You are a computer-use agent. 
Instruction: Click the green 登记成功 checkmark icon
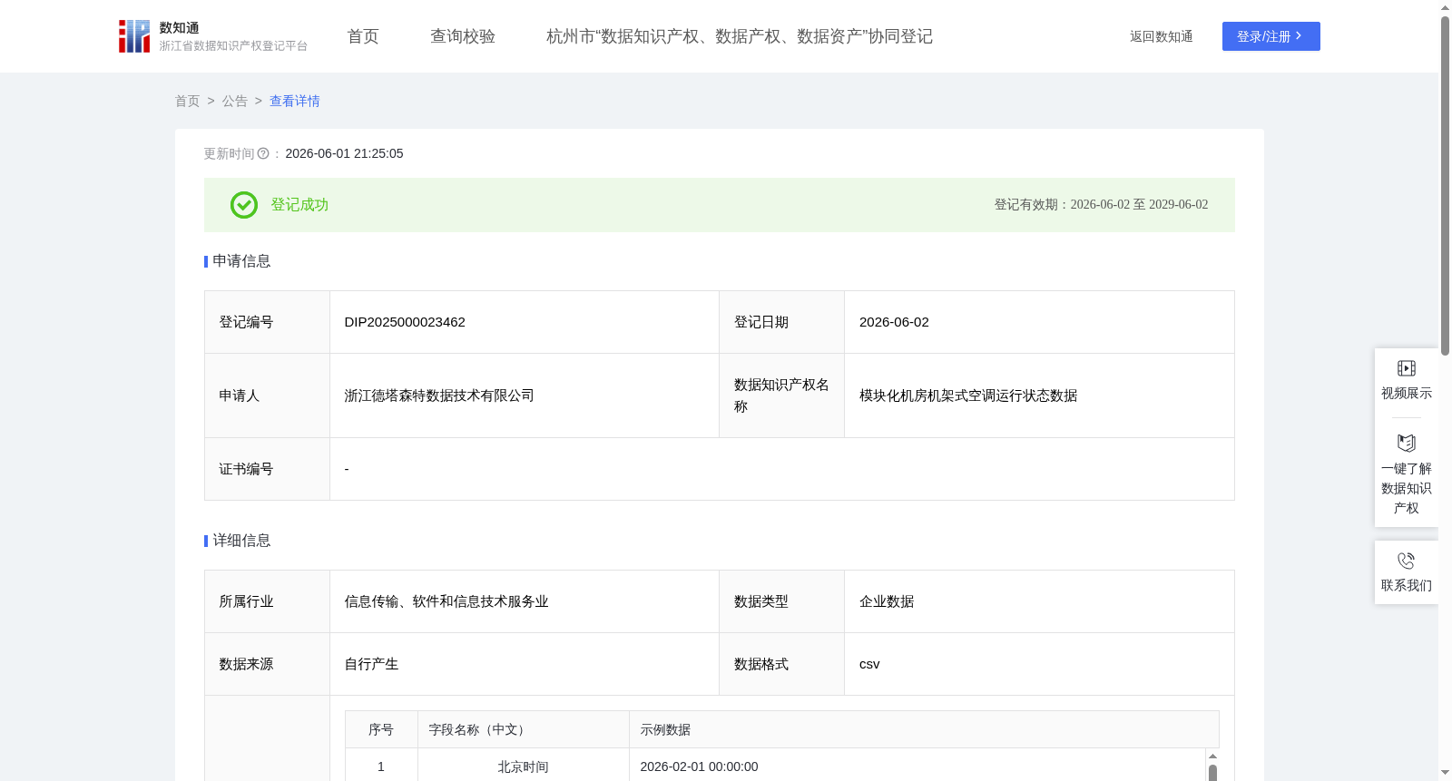point(244,205)
